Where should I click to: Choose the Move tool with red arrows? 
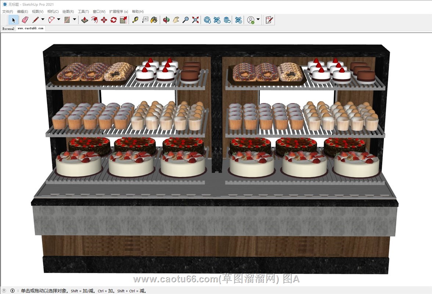(104, 20)
